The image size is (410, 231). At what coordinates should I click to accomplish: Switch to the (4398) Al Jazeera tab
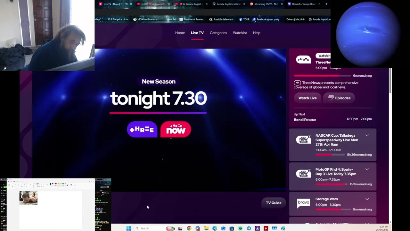tap(152, 4)
